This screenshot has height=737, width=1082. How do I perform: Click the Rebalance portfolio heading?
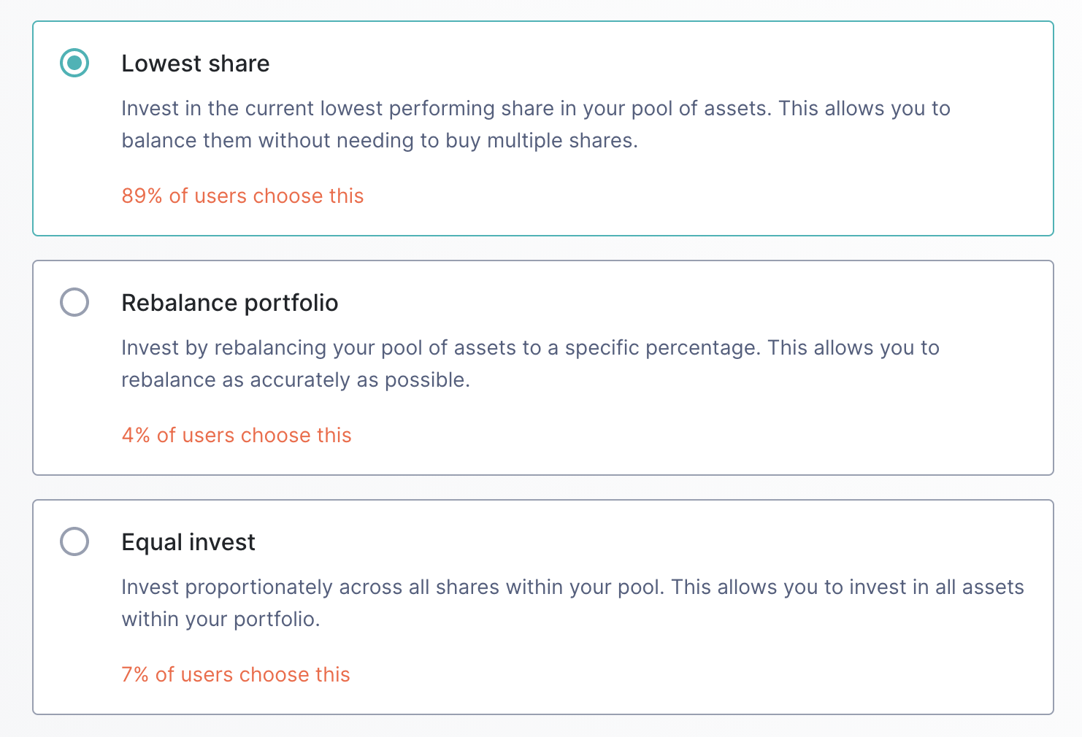point(230,303)
